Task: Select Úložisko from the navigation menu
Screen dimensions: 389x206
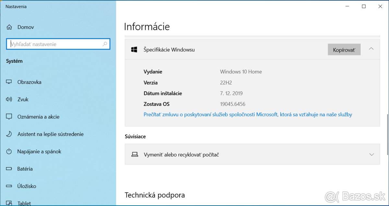Action: [27, 186]
